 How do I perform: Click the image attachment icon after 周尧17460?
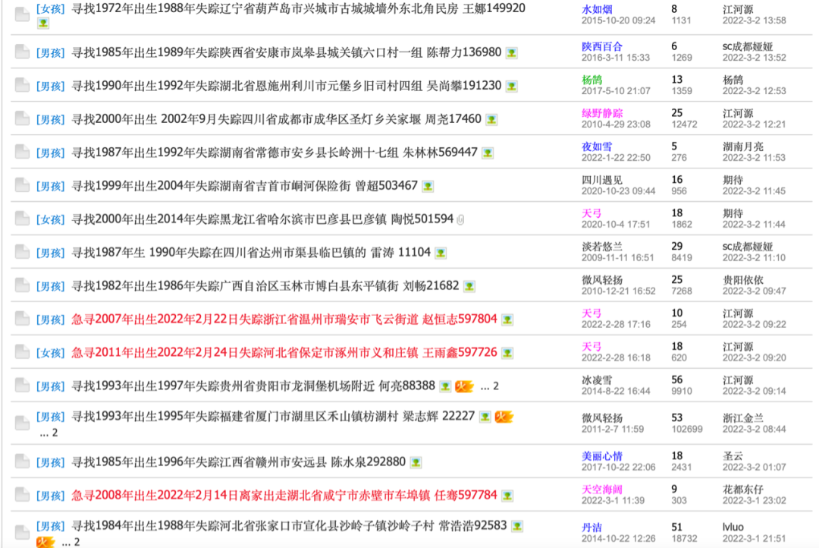coord(491,120)
